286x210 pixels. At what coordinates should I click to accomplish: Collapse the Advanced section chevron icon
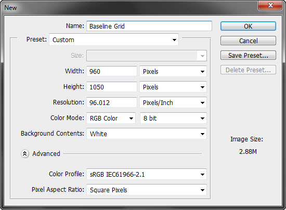pos(25,154)
